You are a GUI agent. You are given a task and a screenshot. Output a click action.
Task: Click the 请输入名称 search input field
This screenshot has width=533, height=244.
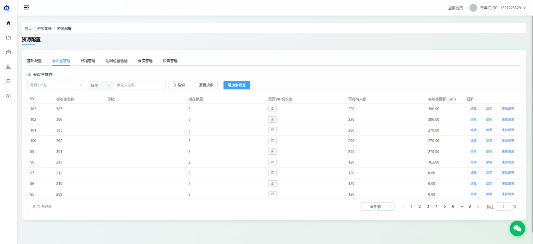(140, 85)
